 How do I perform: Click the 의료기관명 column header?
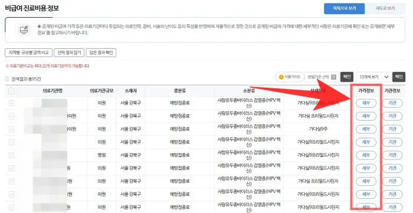[x=53, y=91]
